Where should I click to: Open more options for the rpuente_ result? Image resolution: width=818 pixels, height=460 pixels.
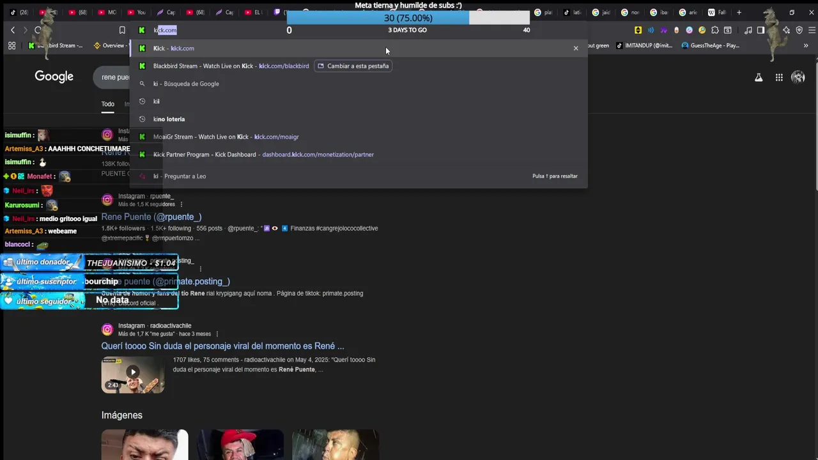[181, 204]
